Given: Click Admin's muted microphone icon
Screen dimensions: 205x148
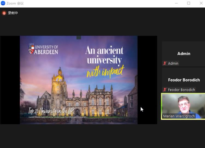Looking at the screenshot, I should [x=165, y=63].
